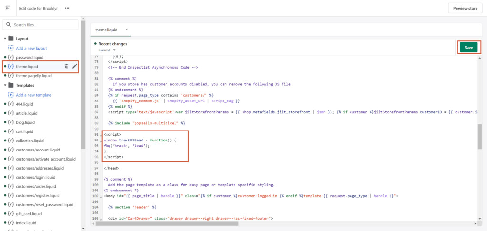487x231 pixels.
Task: Focus the Search files input
Action: (40, 25)
